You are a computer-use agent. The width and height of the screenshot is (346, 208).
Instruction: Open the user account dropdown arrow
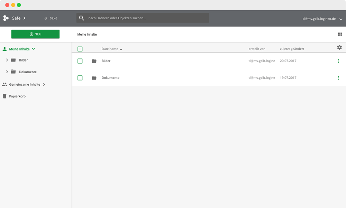(340, 19)
